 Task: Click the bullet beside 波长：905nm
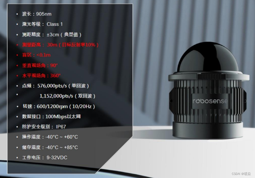click(x=17, y=14)
